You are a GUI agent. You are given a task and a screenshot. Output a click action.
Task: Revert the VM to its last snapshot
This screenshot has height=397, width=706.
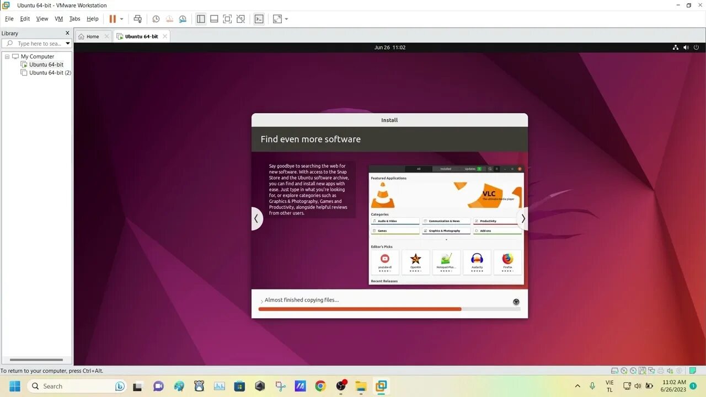(x=169, y=19)
